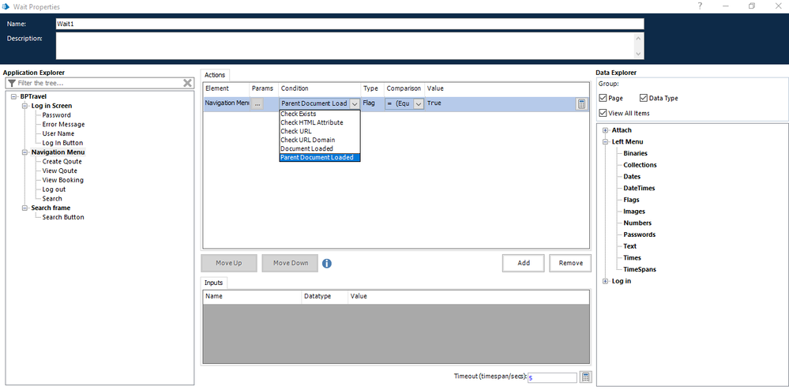
Task: Click the blue info icon beside Move Down
Action: tap(327, 263)
